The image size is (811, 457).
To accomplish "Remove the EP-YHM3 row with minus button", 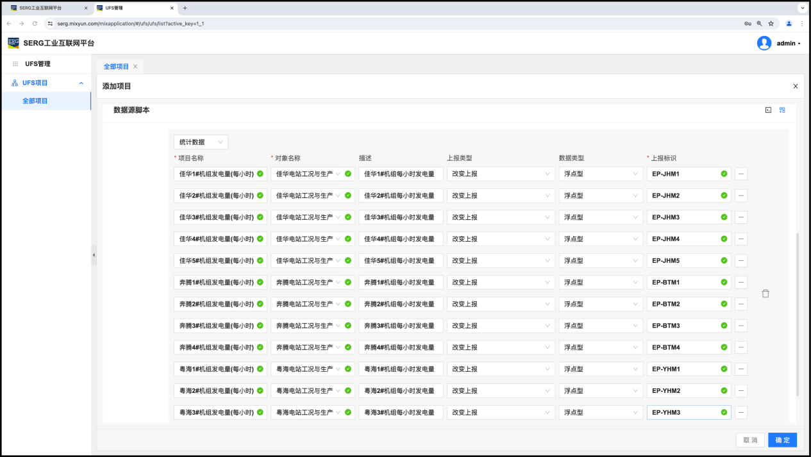I will click(x=741, y=413).
